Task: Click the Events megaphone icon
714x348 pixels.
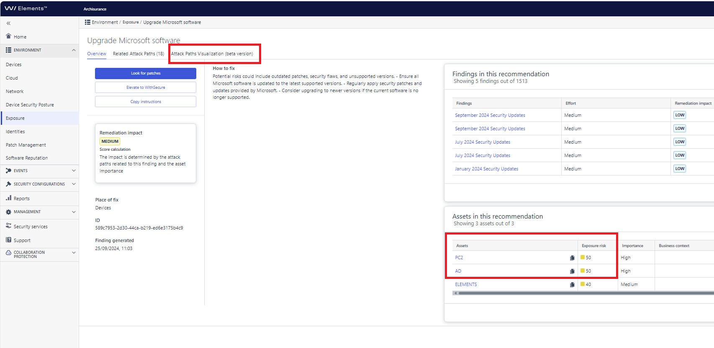Action: [8, 170]
